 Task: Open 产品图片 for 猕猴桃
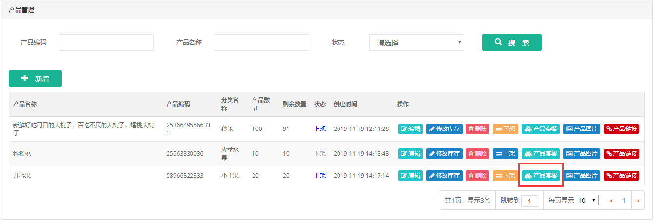click(582, 154)
